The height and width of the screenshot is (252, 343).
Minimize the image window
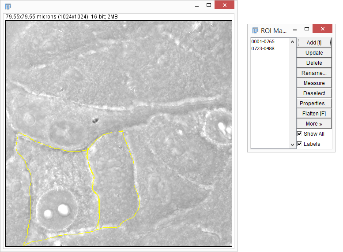197,5
